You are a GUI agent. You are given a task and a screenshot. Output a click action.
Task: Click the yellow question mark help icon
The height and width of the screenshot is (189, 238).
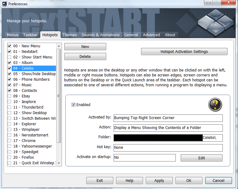(214, 105)
